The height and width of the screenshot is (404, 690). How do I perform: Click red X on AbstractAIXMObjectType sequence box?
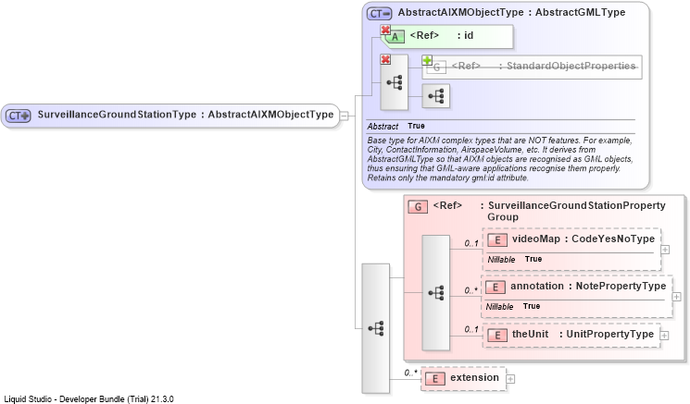click(x=385, y=59)
